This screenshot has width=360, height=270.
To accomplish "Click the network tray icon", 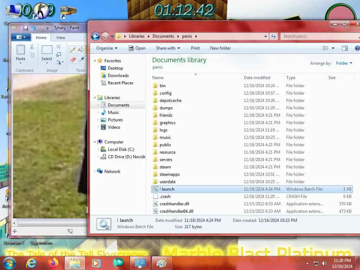I will [x=316, y=263].
